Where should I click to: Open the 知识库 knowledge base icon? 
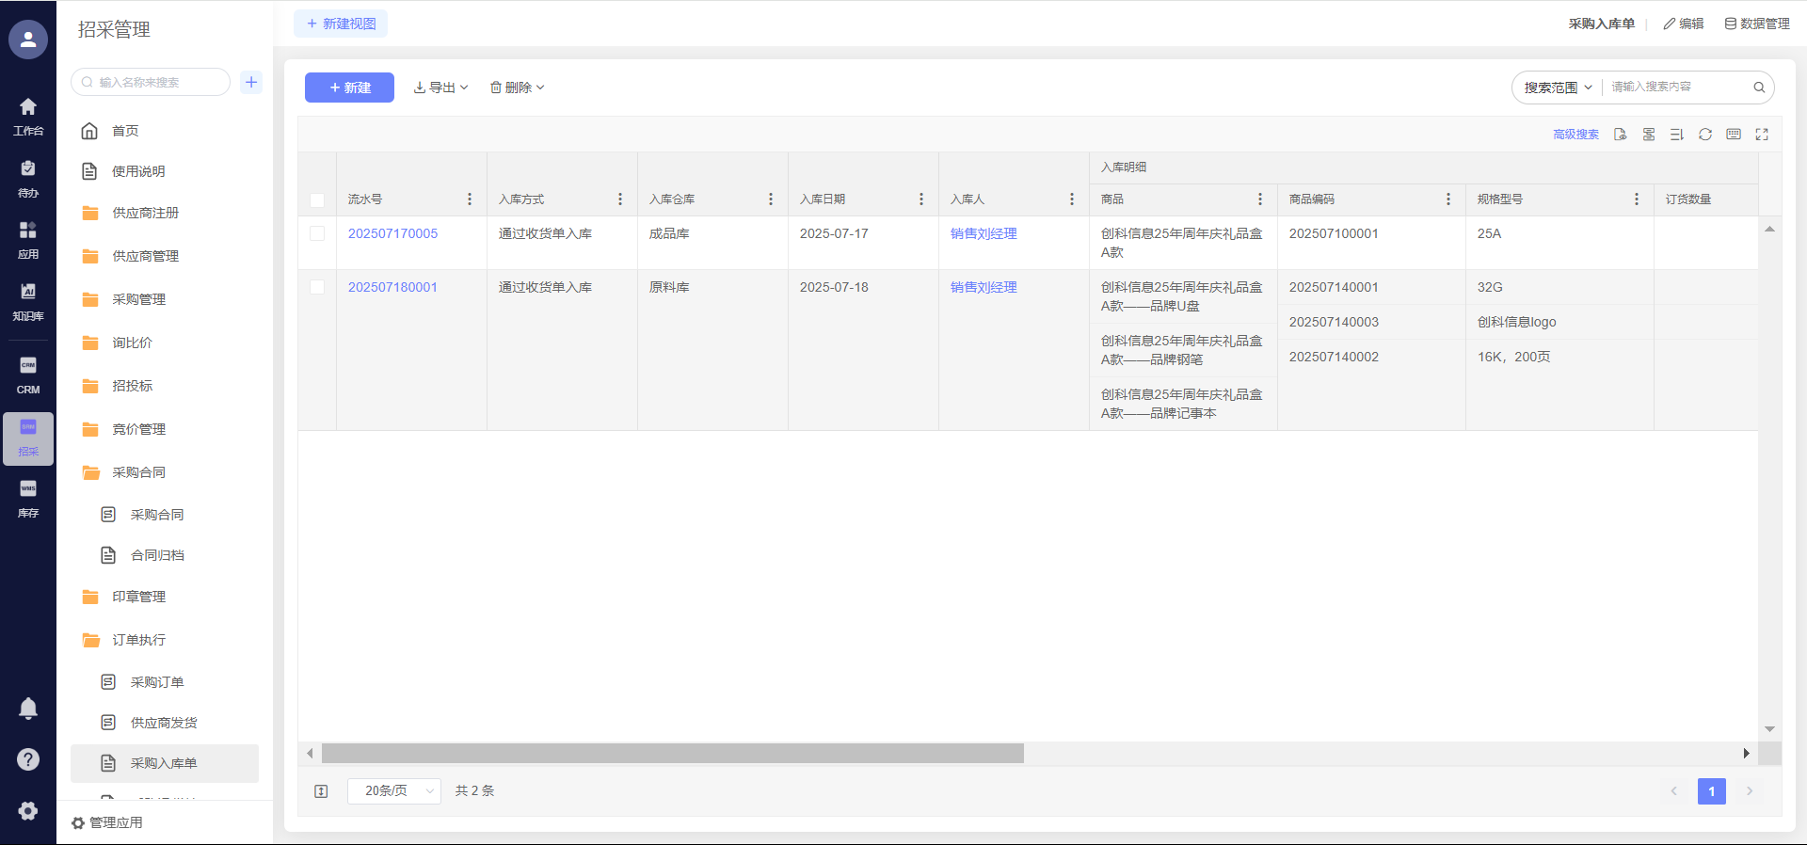pos(28,301)
